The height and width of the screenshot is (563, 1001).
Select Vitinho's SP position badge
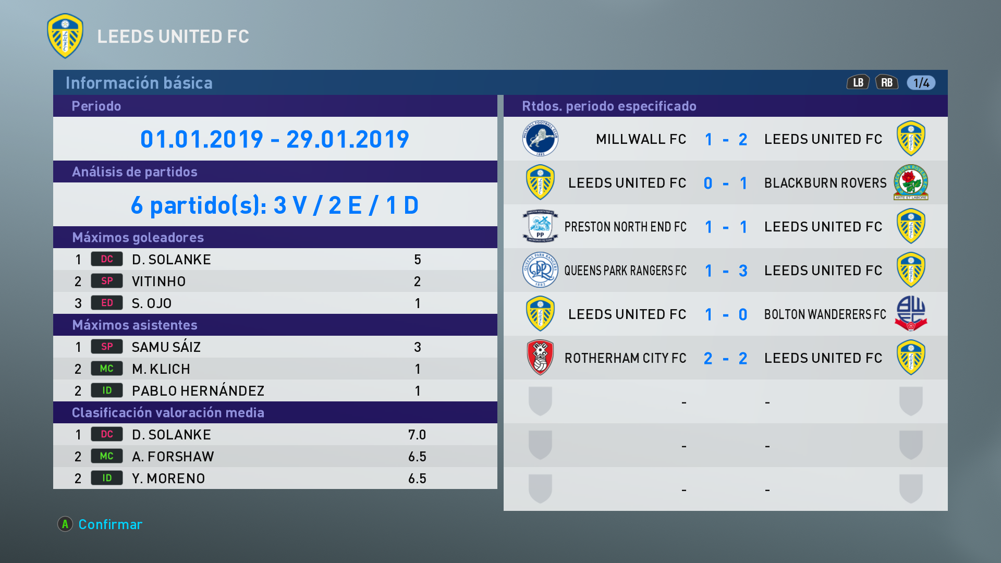click(x=107, y=281)
